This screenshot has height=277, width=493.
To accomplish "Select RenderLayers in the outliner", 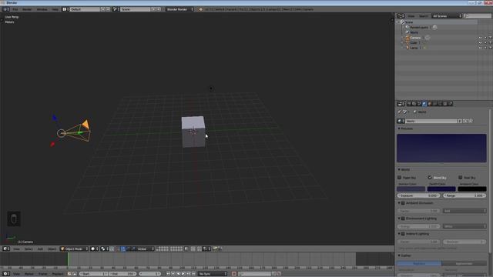I will tap(419, 28).
